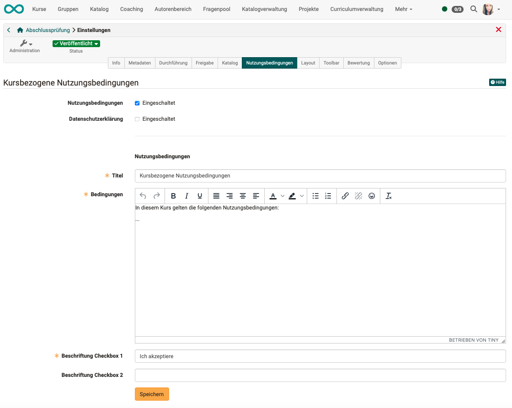Expand the Mehr navigation menu
512x408 pixels.
403,9
